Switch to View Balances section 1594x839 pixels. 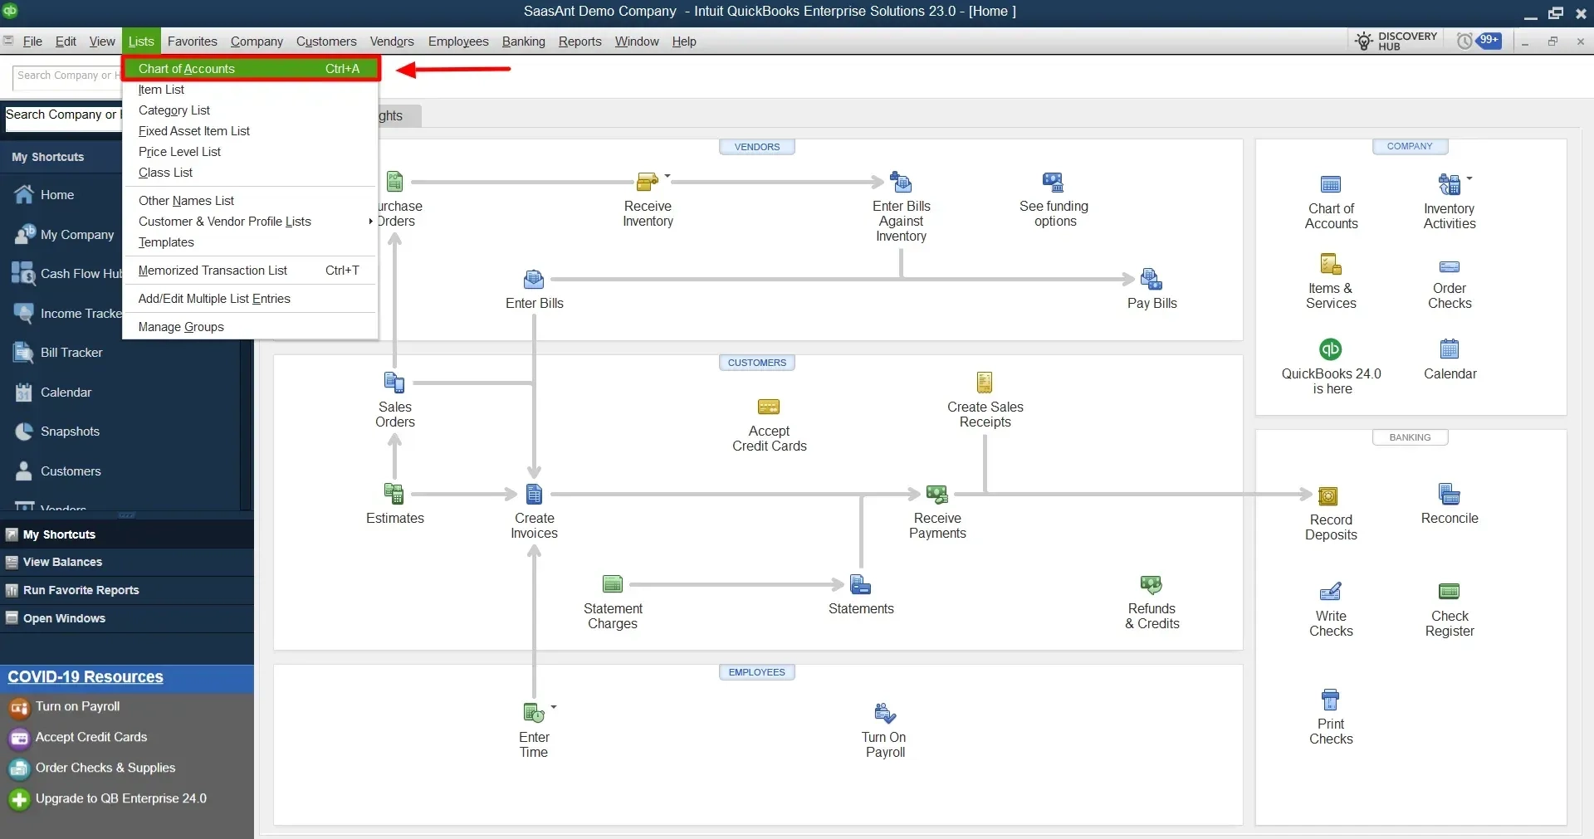[127, 562]
